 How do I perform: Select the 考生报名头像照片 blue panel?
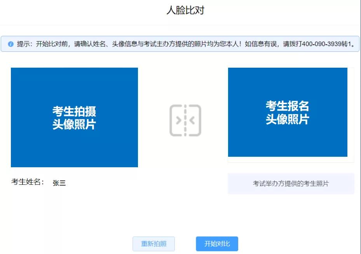(x=287, y=112)
